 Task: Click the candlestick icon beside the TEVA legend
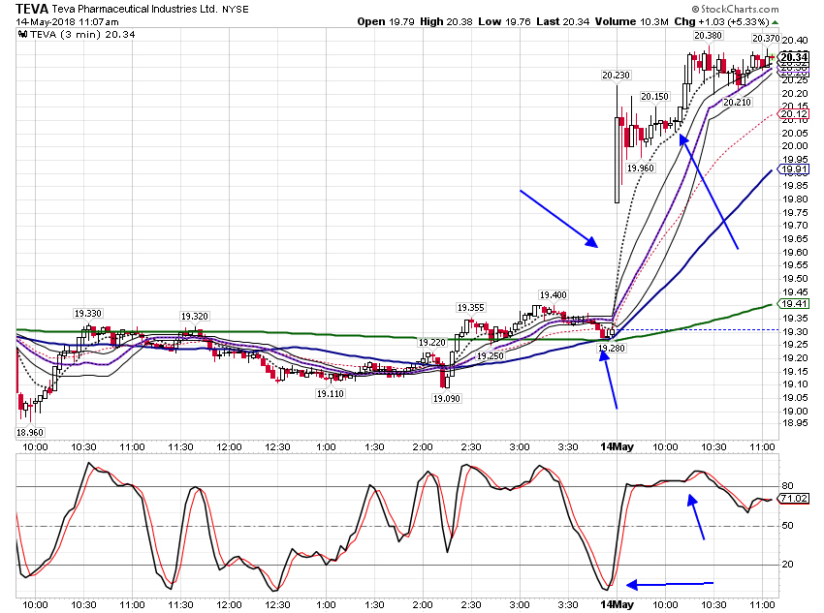(22, 35)
